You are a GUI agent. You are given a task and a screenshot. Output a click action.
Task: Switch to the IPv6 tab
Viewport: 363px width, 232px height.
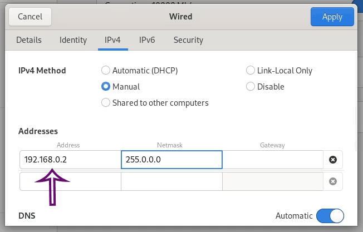(x=147, y=40)
